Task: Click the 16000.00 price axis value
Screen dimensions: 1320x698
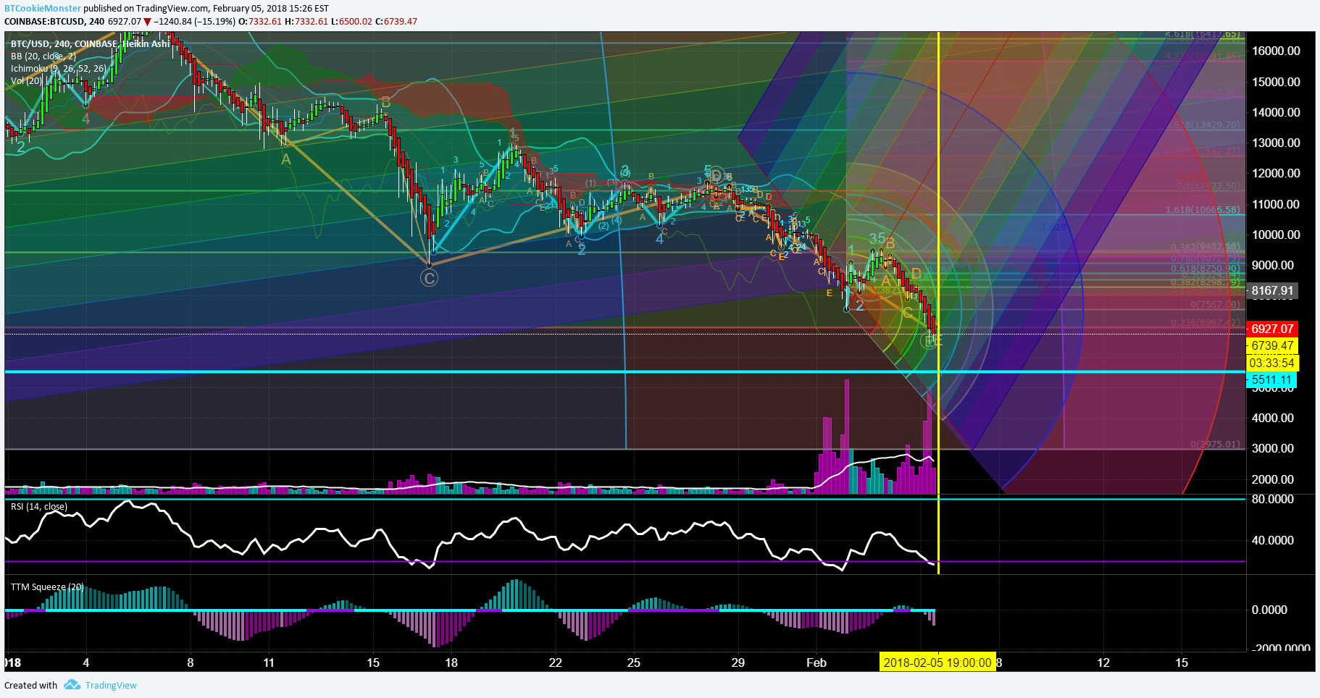Action: [x=1276, y=51]
